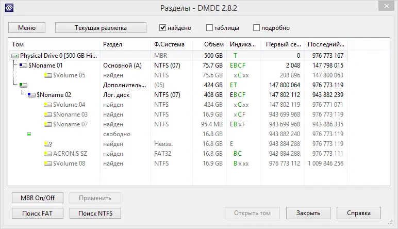Click the ACRONIS SZ volume icon
Viewport: 398px width, 229px height.
tap(48, 154)
